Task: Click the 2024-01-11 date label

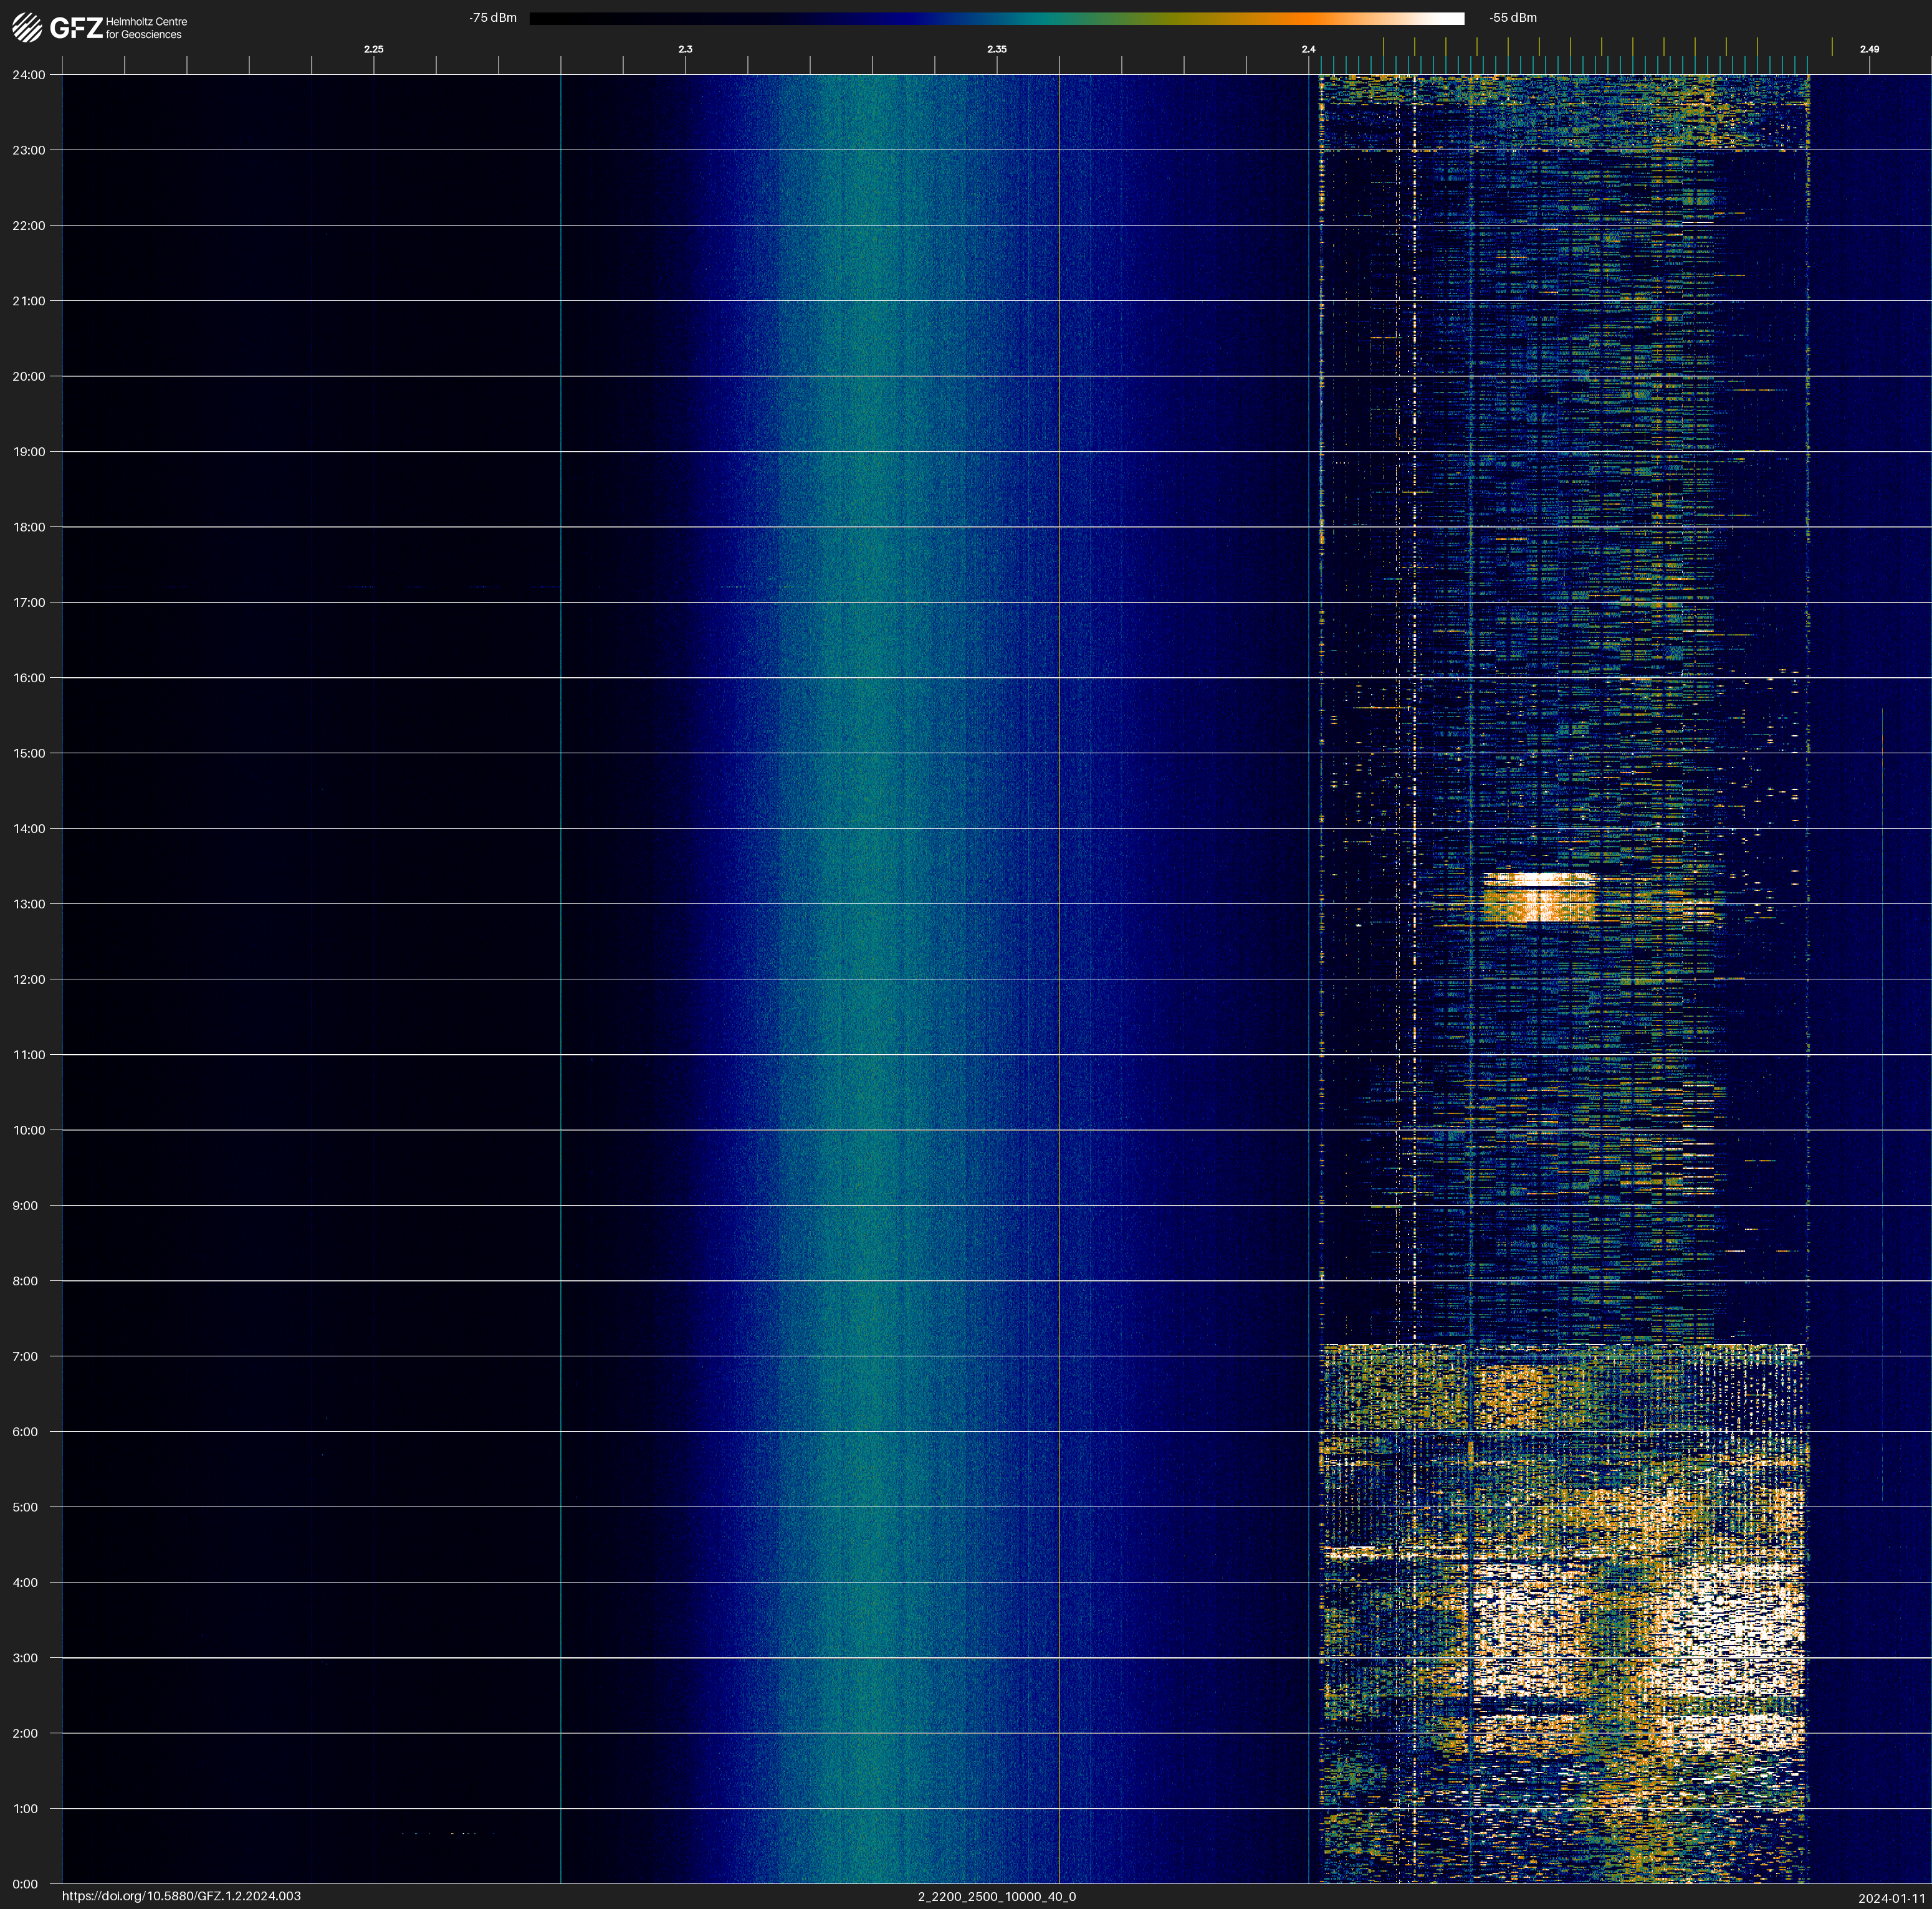Action: click(1891, 1898)
